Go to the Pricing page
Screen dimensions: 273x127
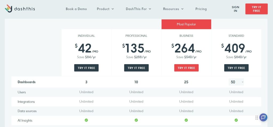click(201, 9)
